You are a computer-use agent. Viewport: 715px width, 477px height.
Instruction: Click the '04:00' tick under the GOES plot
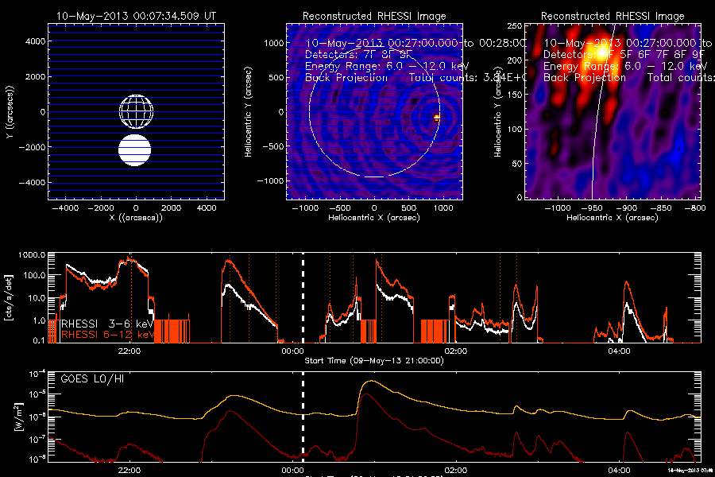pos(619,470)
